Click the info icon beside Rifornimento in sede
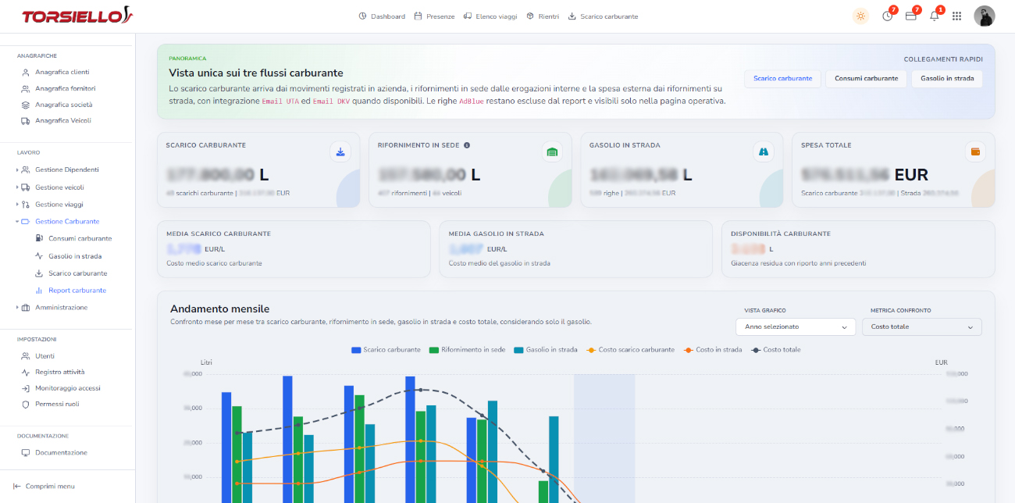This screenshot has width=1015, height=503. pyautogui.click(x=467, y=145)
